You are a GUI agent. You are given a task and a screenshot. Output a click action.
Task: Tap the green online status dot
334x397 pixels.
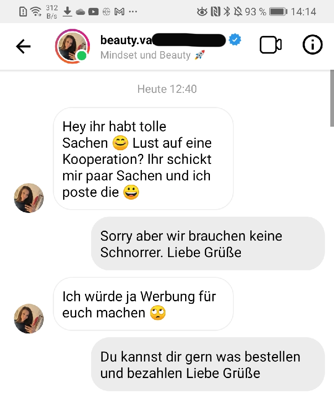click(82, 56)
